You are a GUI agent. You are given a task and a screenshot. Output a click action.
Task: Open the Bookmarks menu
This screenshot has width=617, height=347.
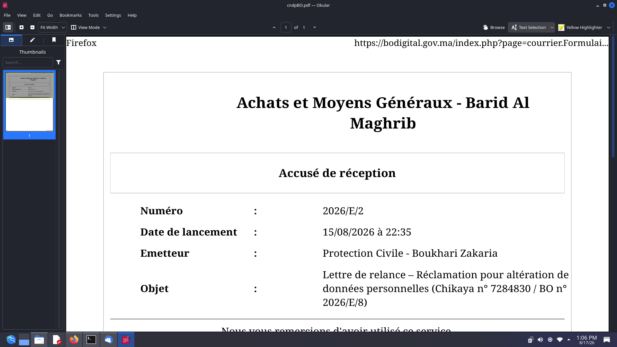click(x=70, y=15)
